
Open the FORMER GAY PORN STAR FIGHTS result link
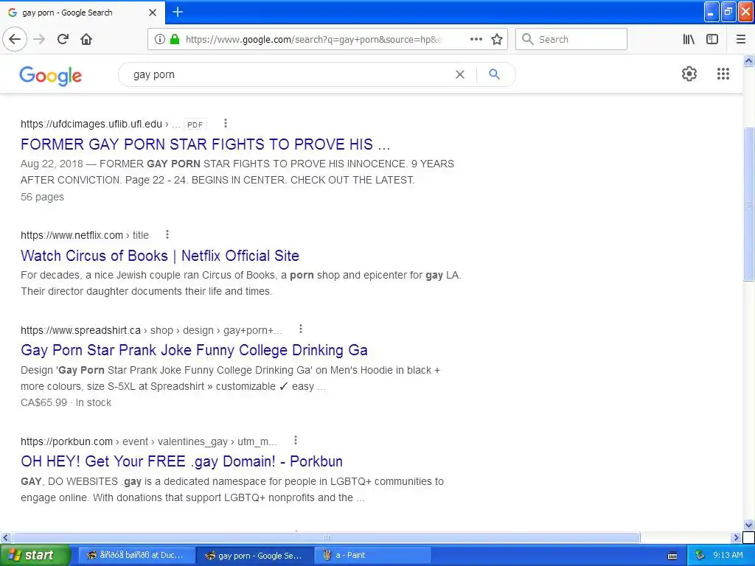click(205, 144)
